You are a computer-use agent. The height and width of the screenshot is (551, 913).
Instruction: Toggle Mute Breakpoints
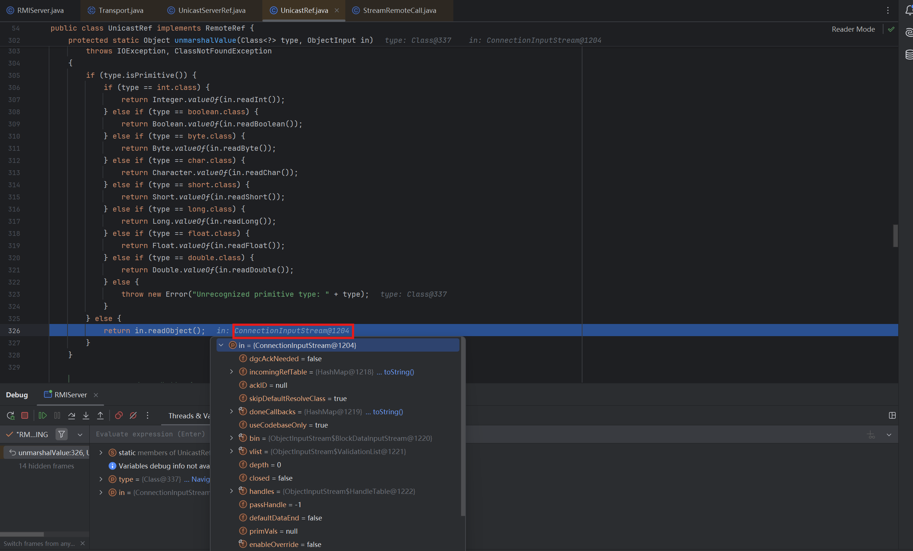coord(133,415)
